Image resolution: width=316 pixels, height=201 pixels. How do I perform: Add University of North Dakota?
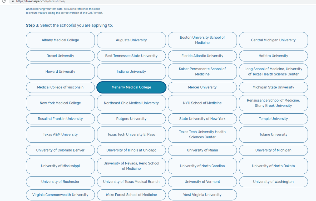[x=273, y=166]
